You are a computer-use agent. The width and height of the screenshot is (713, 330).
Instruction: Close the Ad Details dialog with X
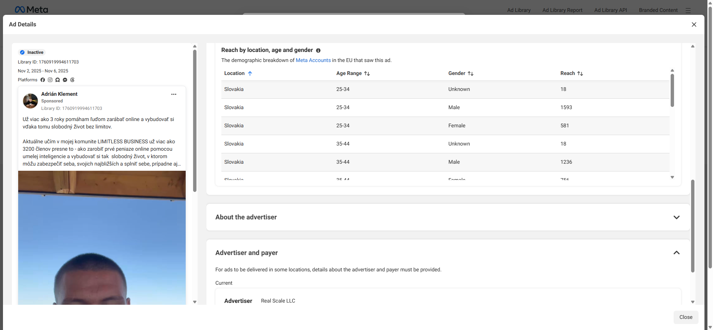(x=694, y=24)
